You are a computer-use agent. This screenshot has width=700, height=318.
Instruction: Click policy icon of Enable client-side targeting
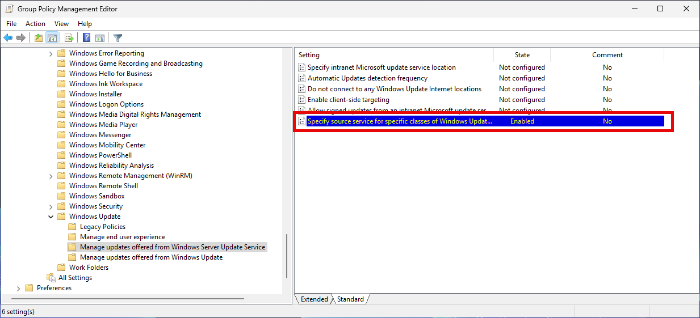click(302, 100)
